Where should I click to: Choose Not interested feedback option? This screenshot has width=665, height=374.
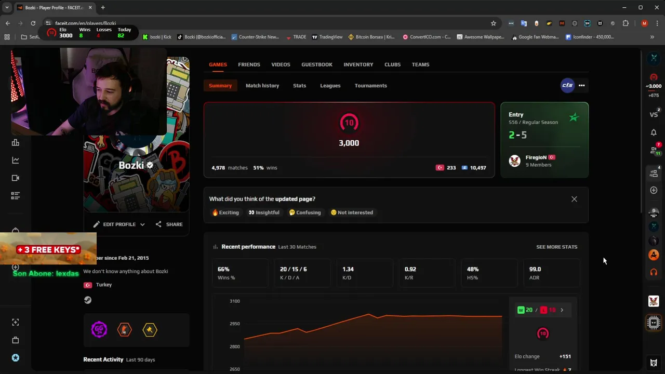click(352, 212)
